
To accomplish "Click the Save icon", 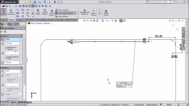I will coord(35,2).
